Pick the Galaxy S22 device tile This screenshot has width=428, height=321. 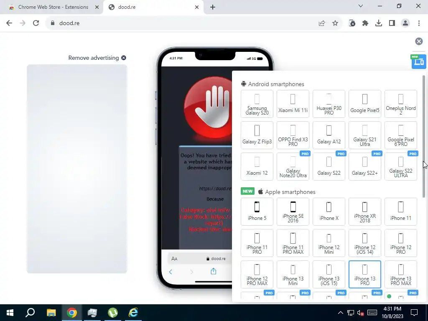(329, 166)
